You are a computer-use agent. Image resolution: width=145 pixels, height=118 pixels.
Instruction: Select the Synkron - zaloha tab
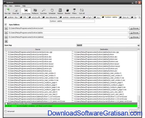[x=110, y=17]
